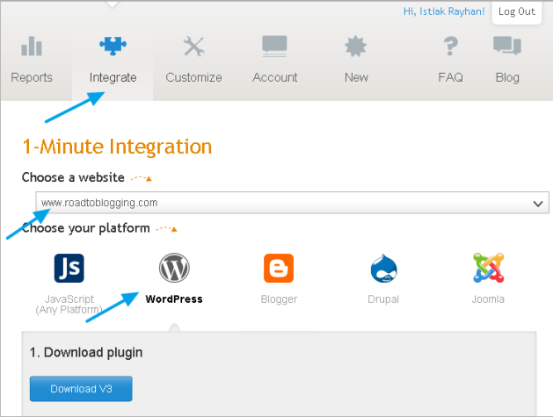Click the Integrate puzzle piece icon

click(113, 46)
